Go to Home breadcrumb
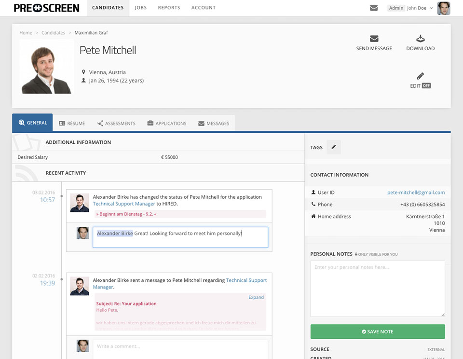 point(26,33)
